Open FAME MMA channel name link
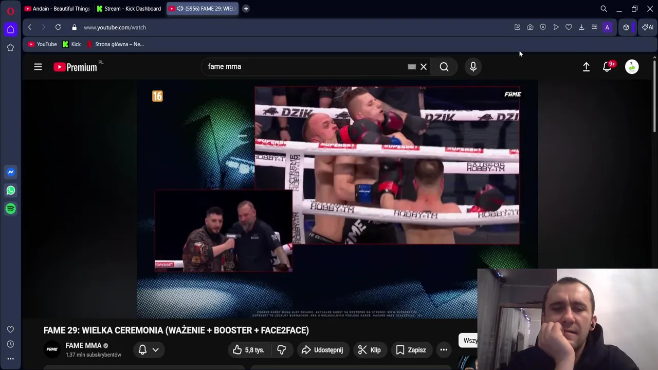 click(x=83, y=346)
